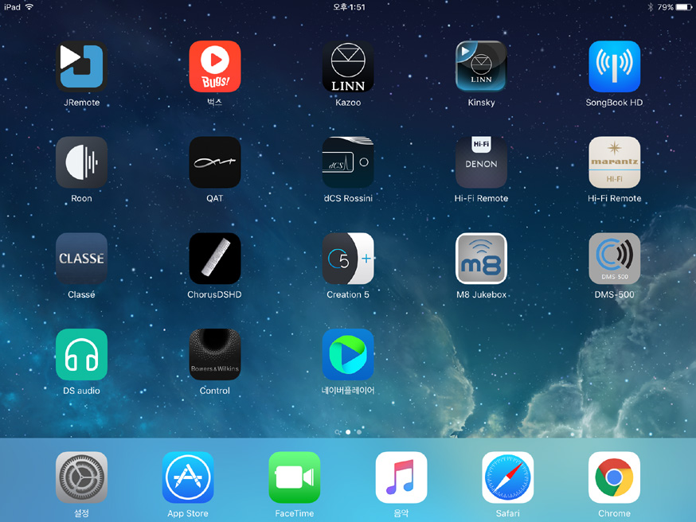
Task: Open the Marantz Hi-Fi Remote app
Action: pyautogui.click(x=614, y=162)
